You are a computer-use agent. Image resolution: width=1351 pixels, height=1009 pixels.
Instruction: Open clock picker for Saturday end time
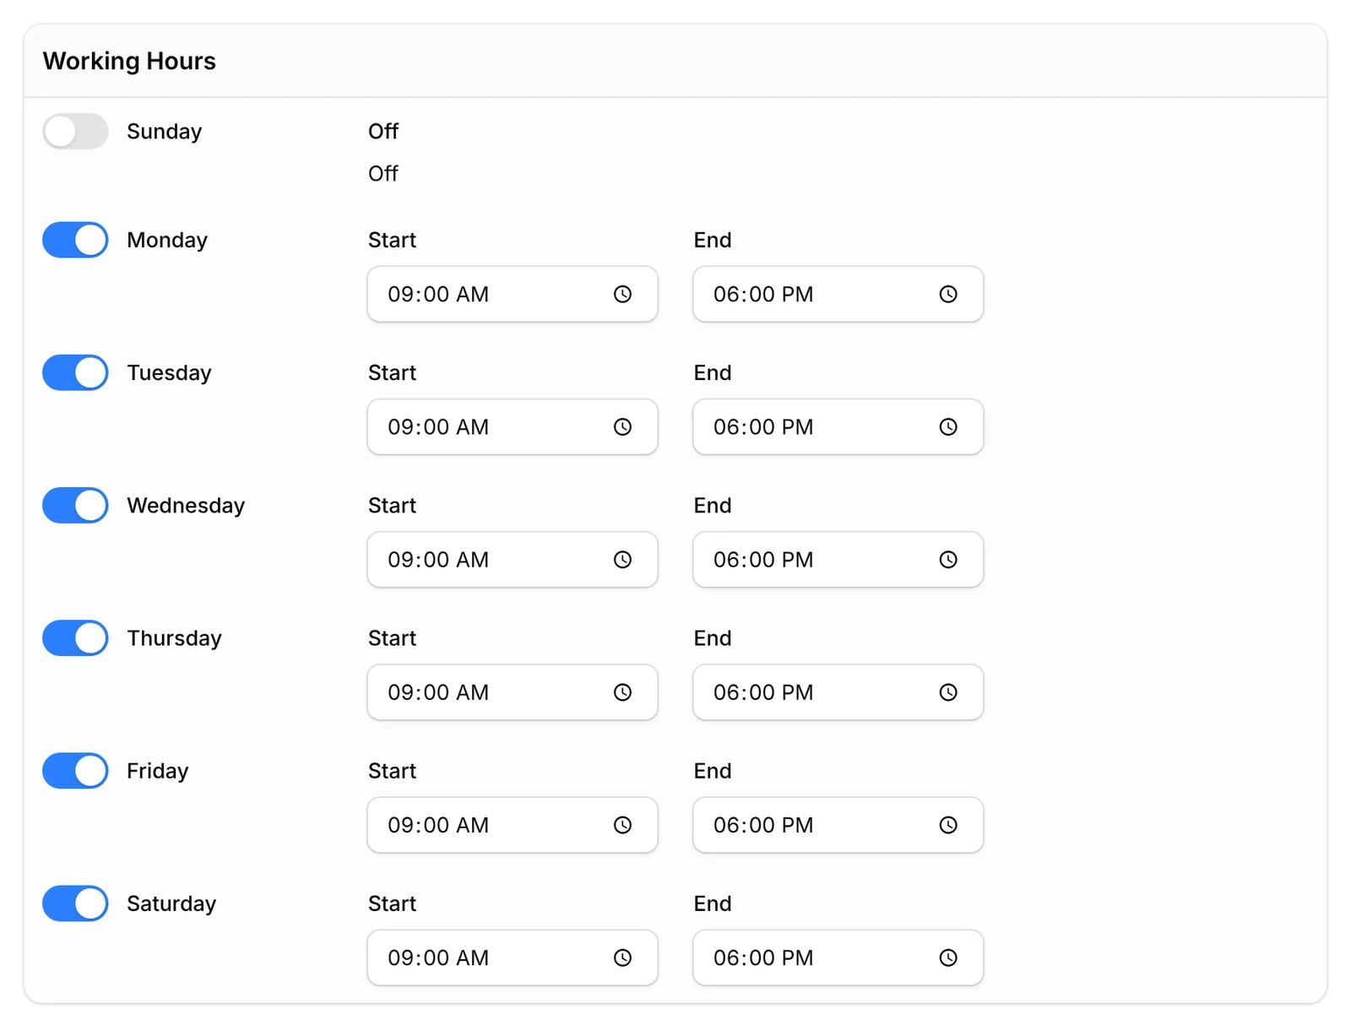coord(948,957)
